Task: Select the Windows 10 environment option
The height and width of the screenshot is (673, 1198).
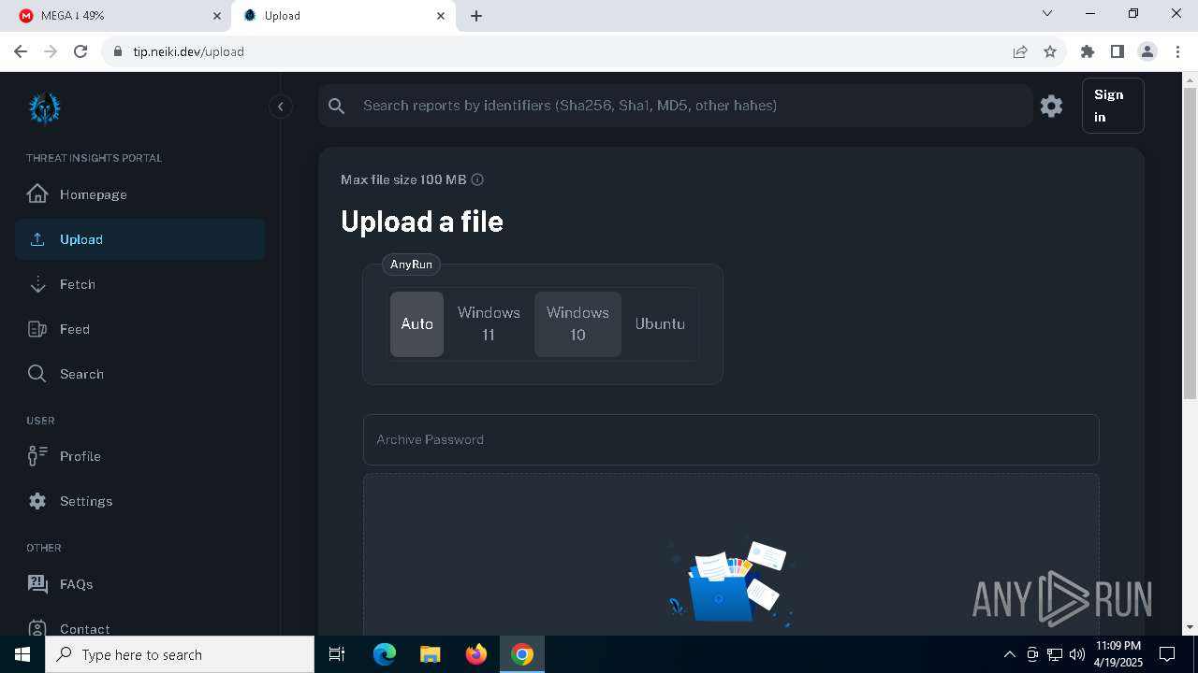Action: [x=577, y=323]
